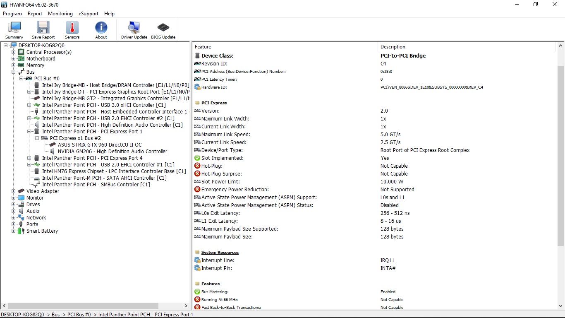Viewport: 565px width, 318px height.
Task: Click the PCI Express section heading
Action: (214, 103)
